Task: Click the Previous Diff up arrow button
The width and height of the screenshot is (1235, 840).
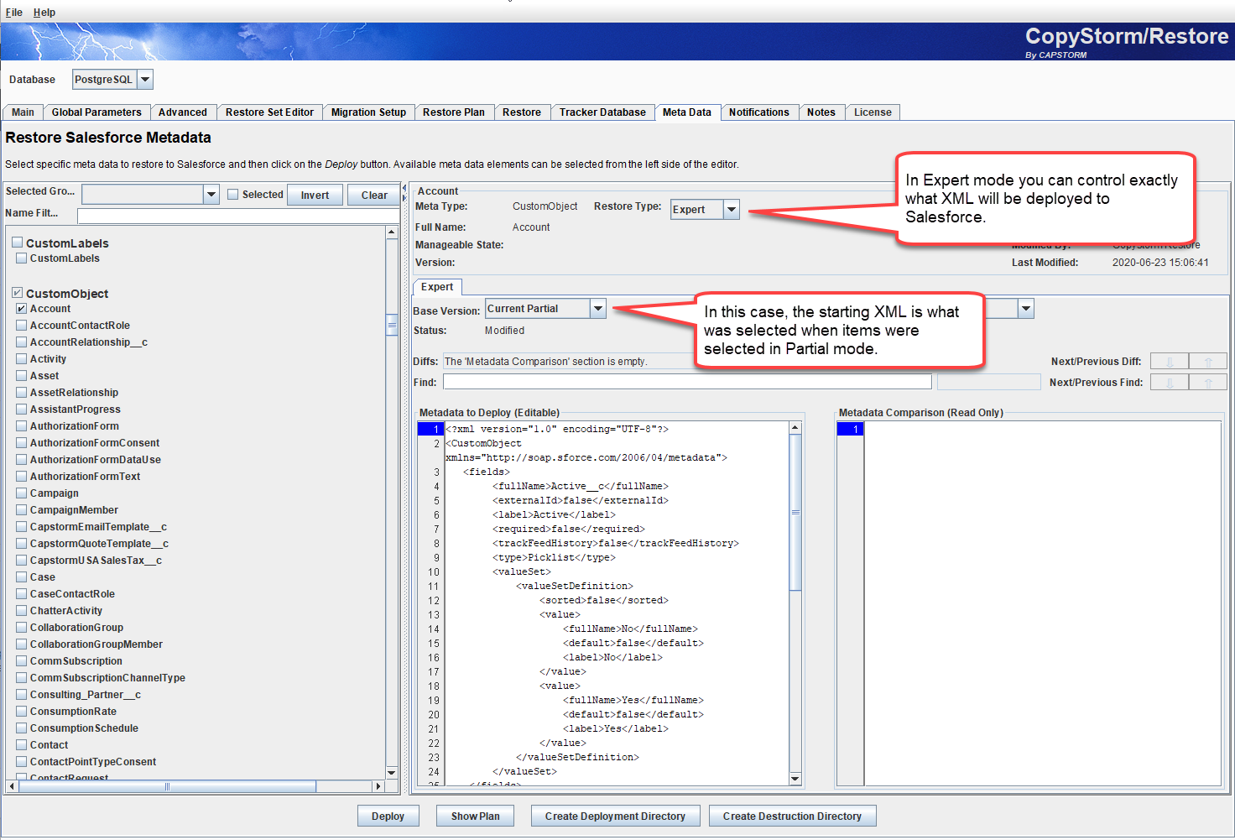Action: pyautogui.click(x=1208, y=362)
